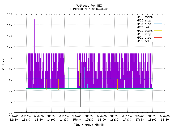Click the x-axis tick label 13:30

tap(39, 120)
